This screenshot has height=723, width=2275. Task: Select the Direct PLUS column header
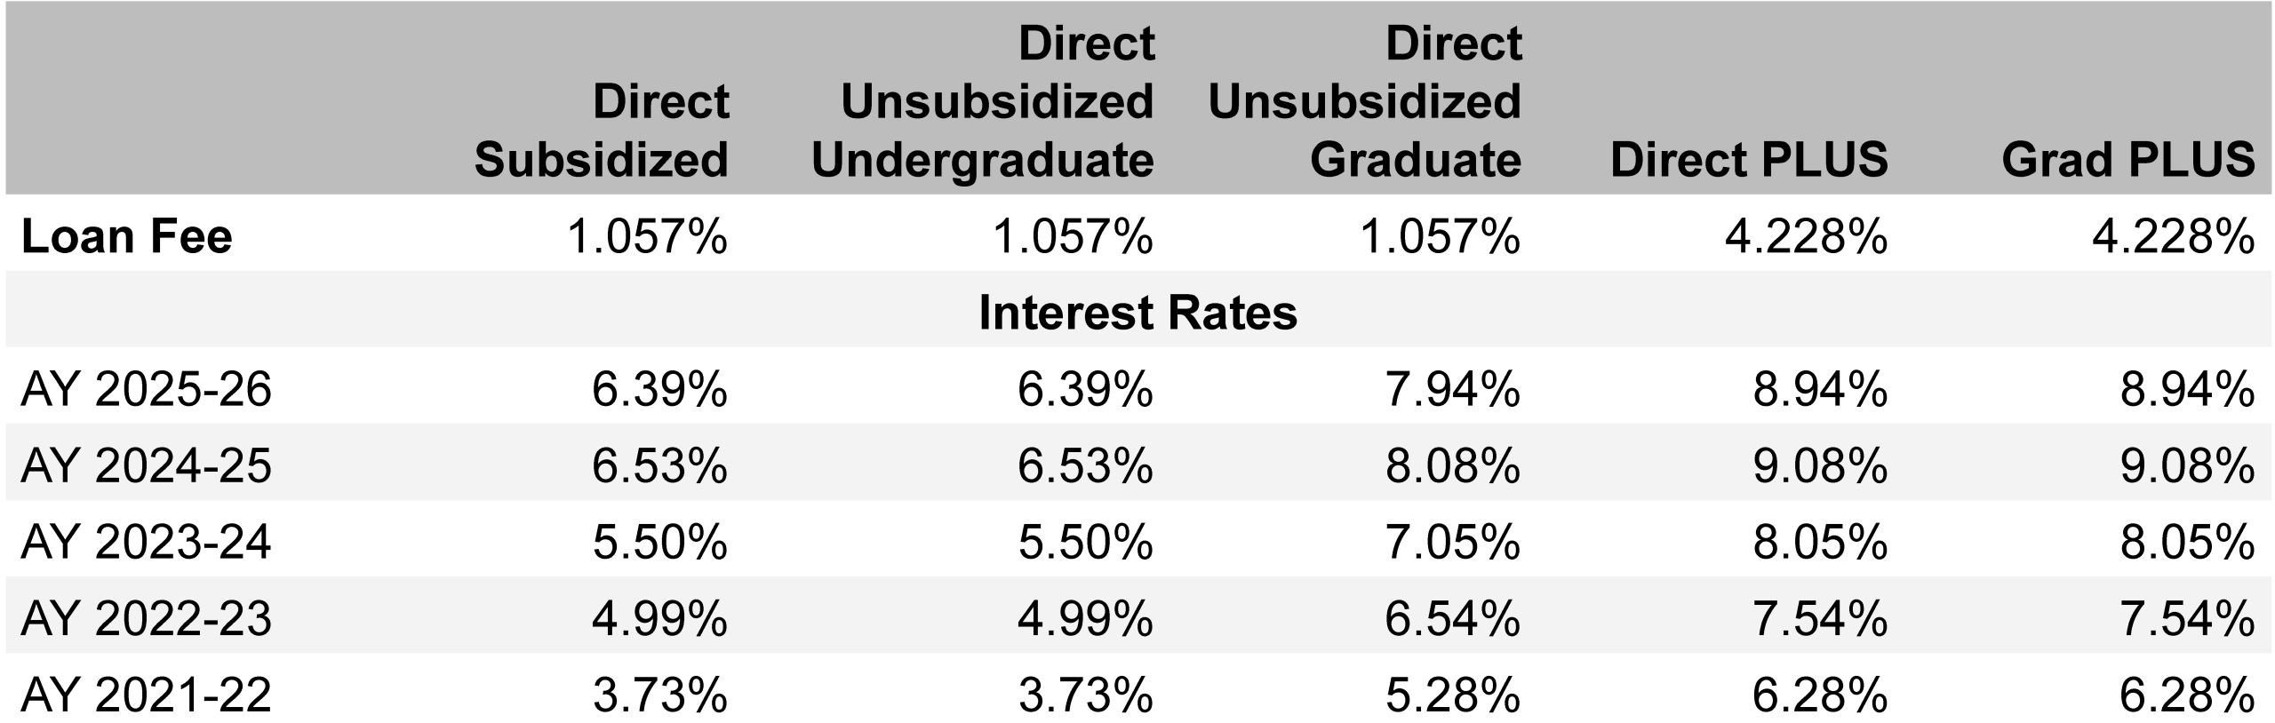pos(1749,160)
